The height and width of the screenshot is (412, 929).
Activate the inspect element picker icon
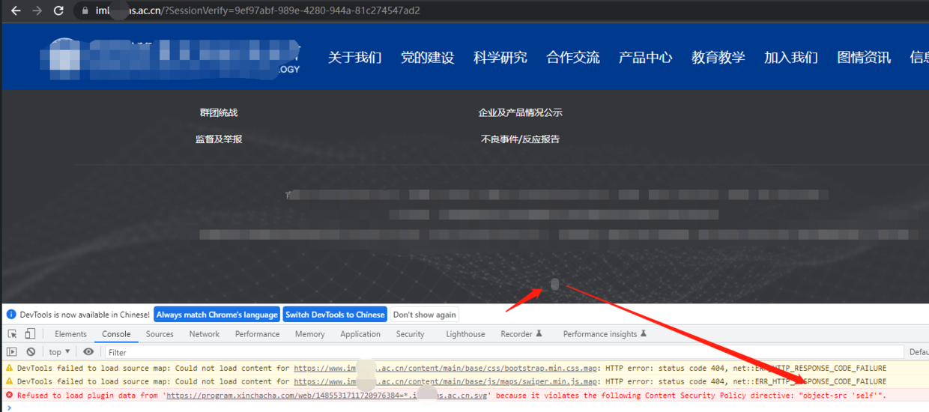point(12,334)
